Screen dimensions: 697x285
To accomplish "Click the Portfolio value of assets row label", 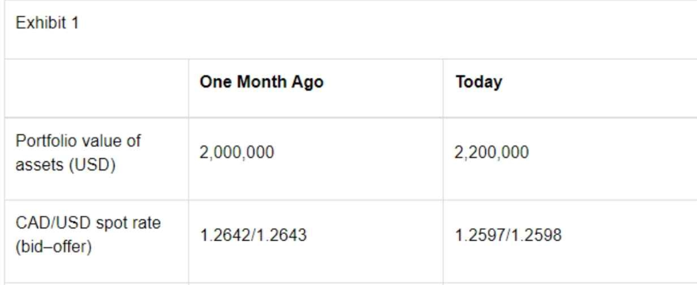I will pyautogui.click(x=78, y=153).
